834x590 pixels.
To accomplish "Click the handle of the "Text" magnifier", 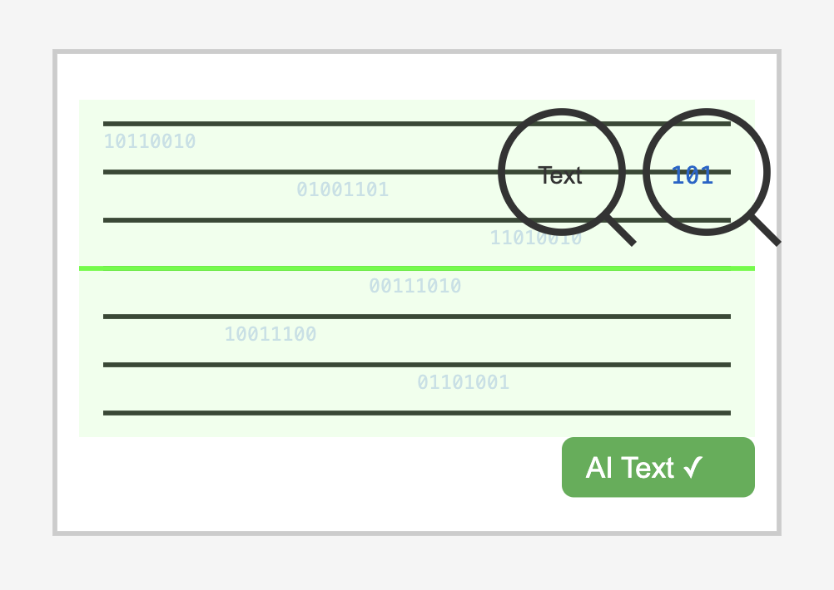I will 621,230.
